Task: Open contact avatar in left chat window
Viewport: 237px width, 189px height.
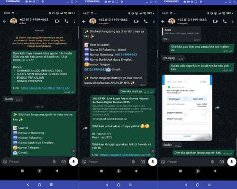Action: (x=14, y=21)
